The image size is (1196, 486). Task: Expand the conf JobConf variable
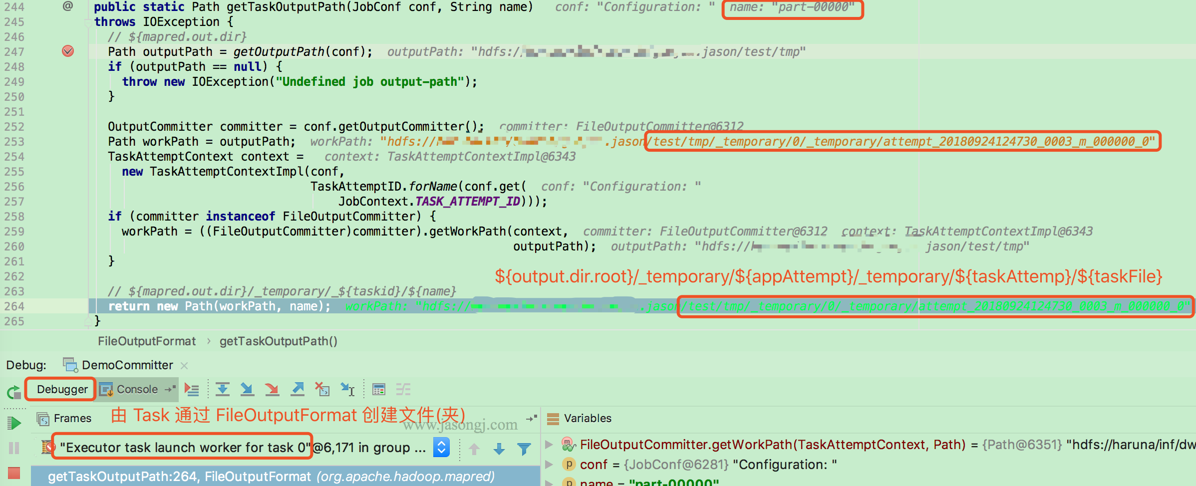549,464
